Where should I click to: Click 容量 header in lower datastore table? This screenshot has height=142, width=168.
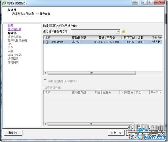94,92
